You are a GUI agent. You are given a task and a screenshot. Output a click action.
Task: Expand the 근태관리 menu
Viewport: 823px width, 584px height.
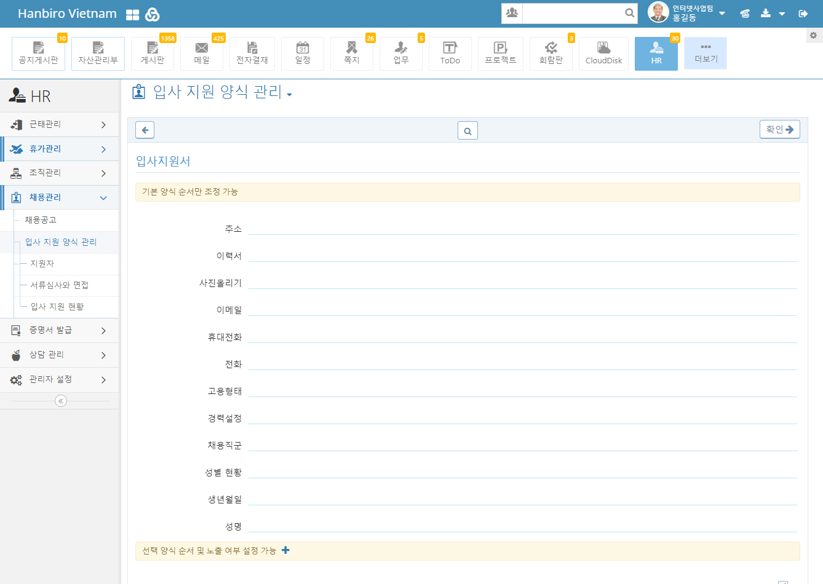(x=59, y=124)
